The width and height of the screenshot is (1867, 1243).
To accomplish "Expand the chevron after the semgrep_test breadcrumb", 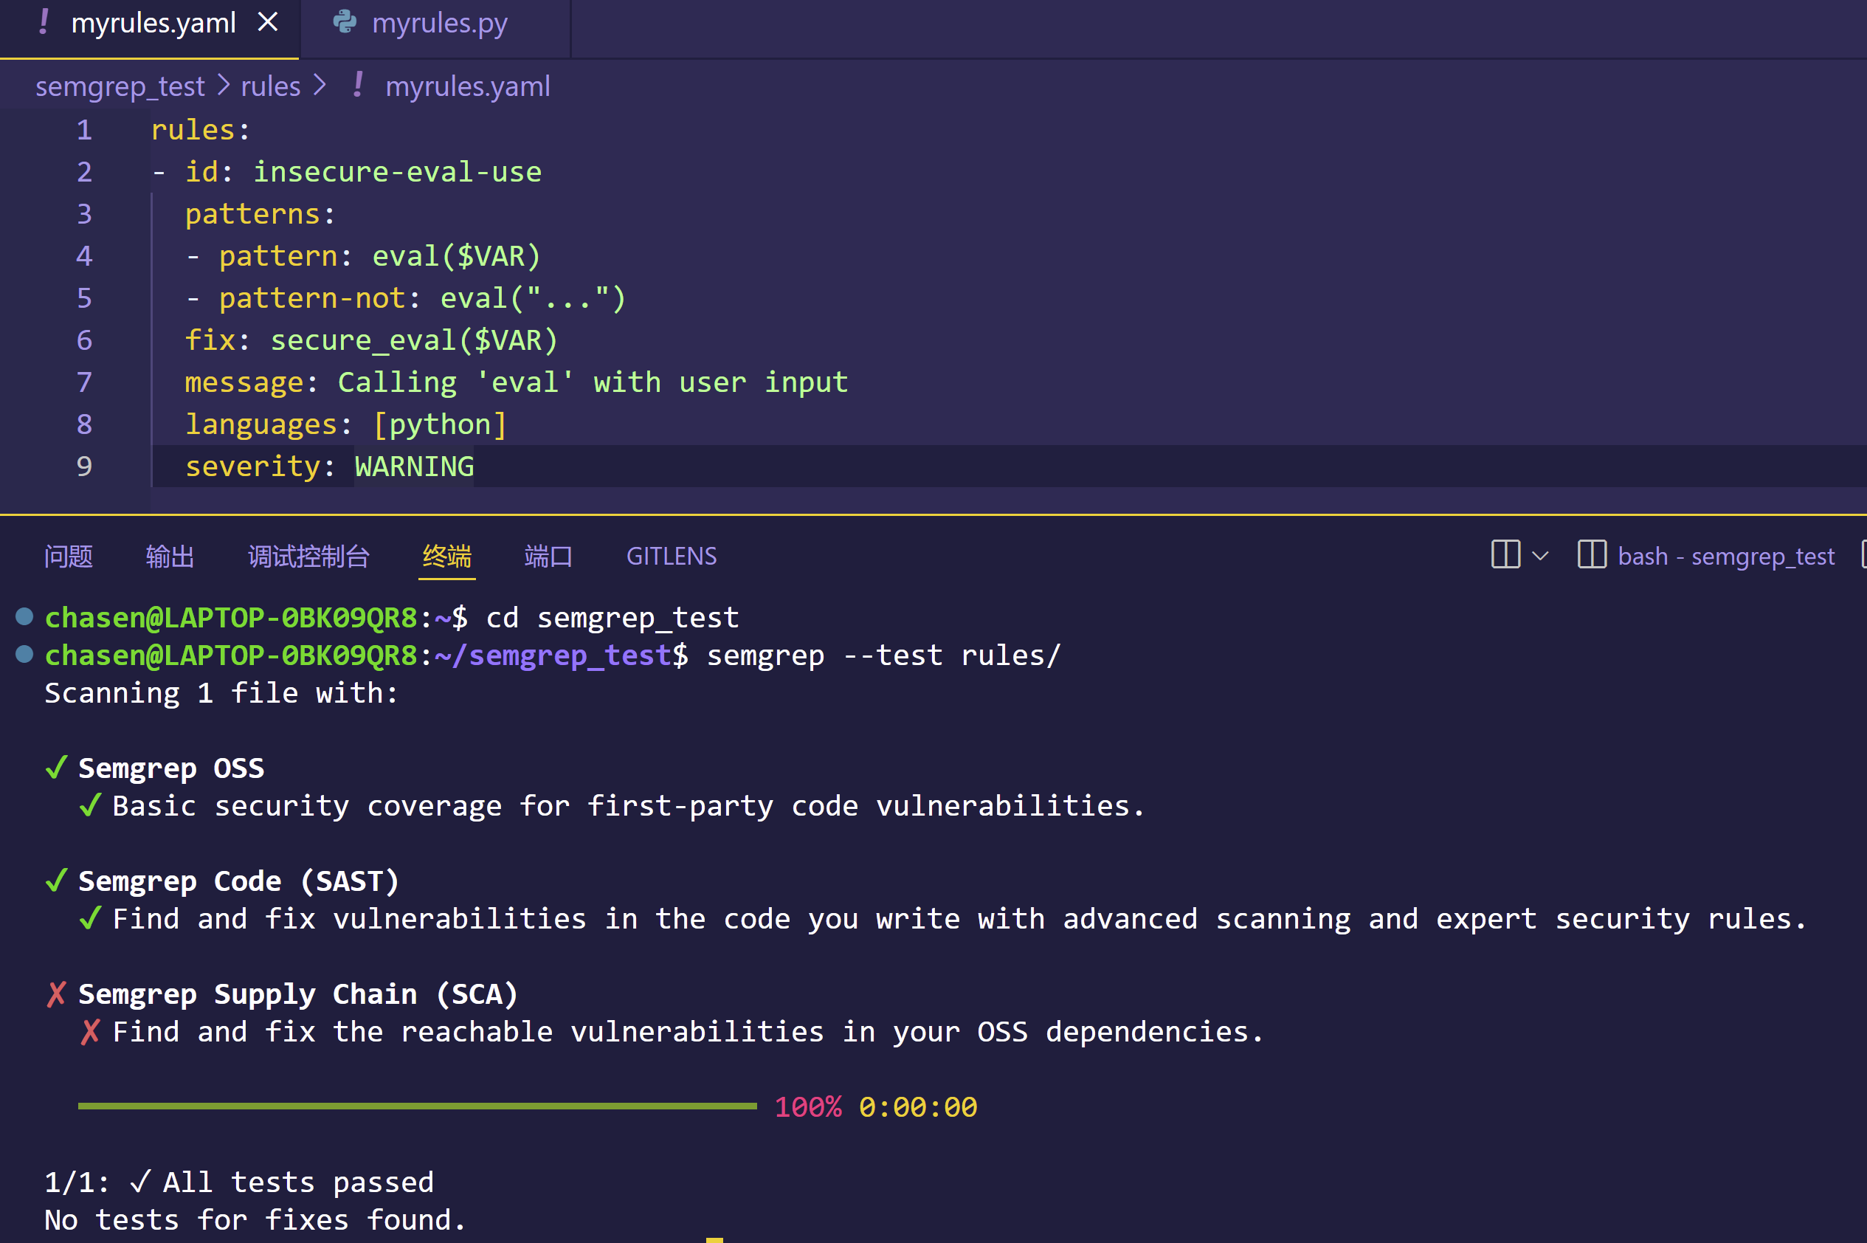I will pos(224,86).
